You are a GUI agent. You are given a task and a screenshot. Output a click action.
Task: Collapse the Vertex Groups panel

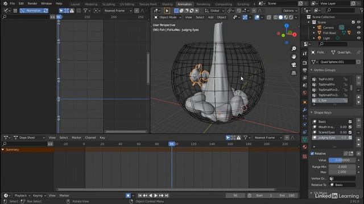click(312, 70)
